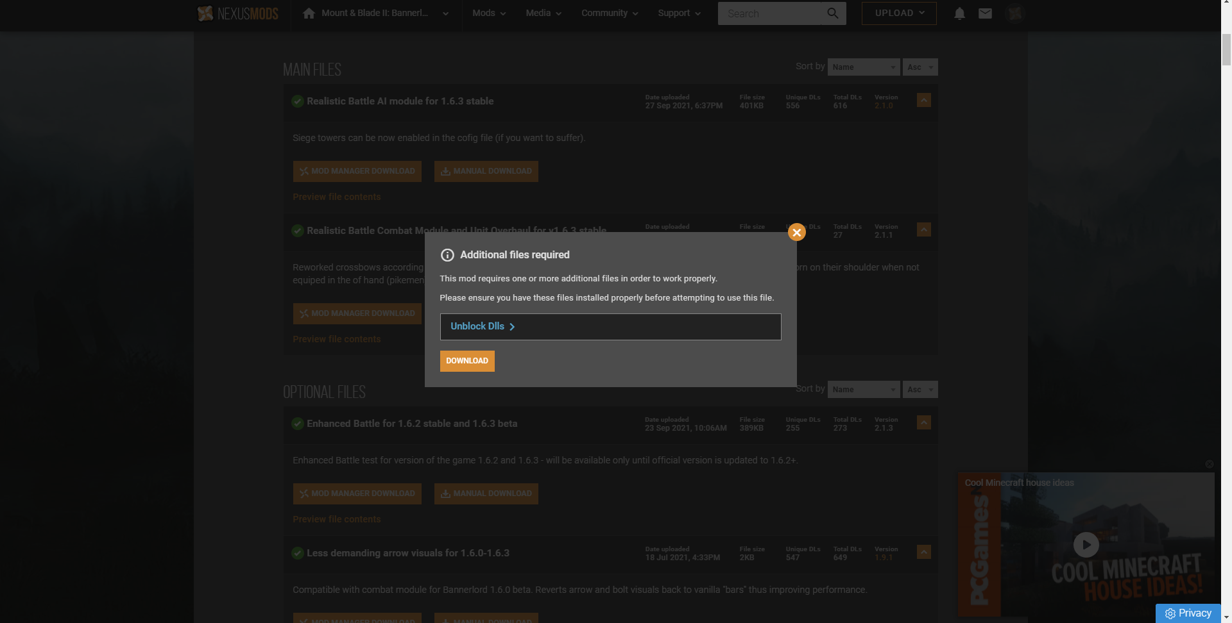Open Main Files Asc order dropdown

[x=920, y=67]
